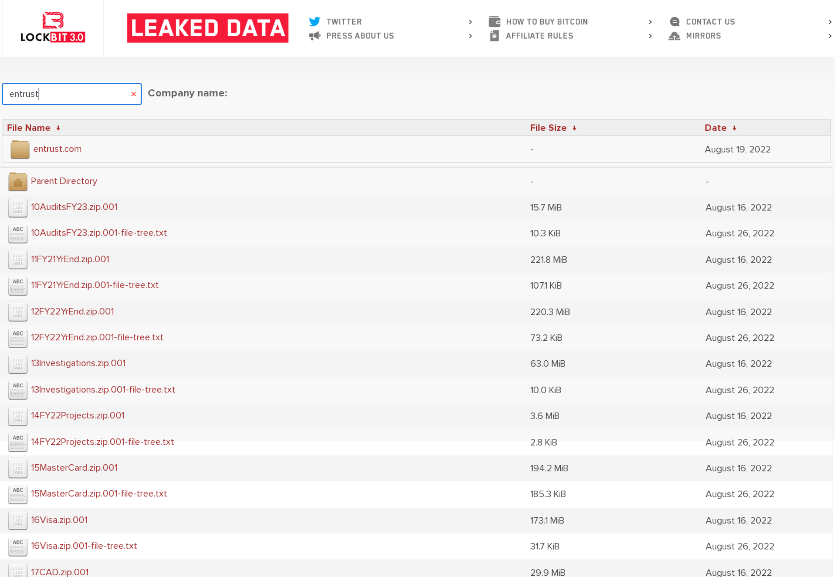Image resolution: width=835 pixels, height=577 pixels.
Task: Open 13Investigations.zip.001-file-tree.txt
Action: point(103,390)
